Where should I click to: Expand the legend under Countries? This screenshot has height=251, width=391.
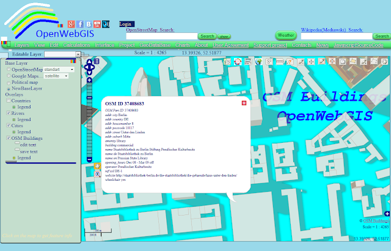tap(14, 107)
